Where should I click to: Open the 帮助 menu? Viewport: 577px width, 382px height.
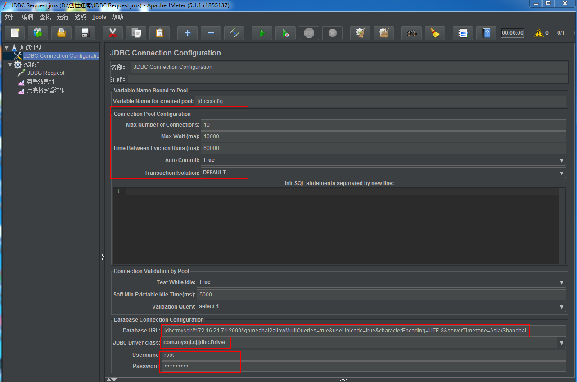pos(117,17)
